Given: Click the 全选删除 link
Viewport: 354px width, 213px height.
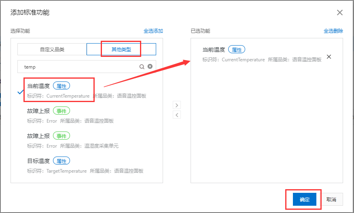Looking at the screenshot, I should pyautogui.click(x=333, y=31).
